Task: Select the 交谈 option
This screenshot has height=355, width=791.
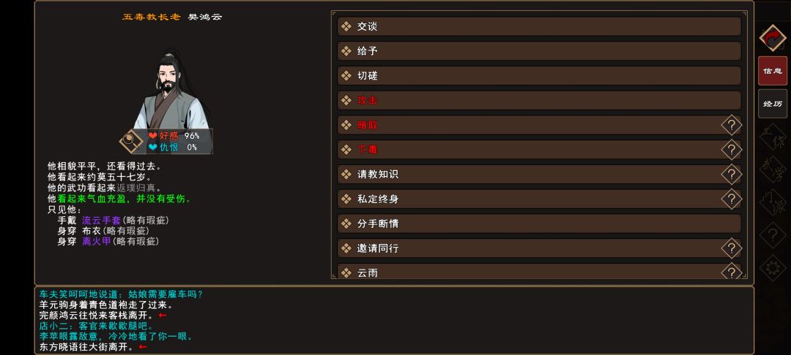Action: (539, 26)
